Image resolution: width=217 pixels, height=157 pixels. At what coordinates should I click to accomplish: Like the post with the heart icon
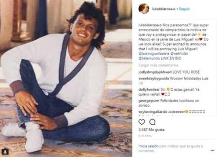pos(142,122)
